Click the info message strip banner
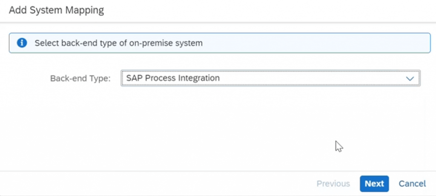This screenshot has height=196, width=436. click(x=220, y=43)
